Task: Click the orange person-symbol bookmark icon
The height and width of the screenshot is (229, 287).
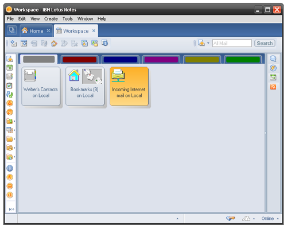Action: (x=10, y=103)
